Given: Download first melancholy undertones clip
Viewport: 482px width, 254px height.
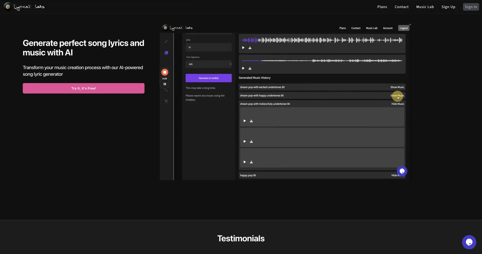Looking at the screenshot, I should (x=251, y=121).
